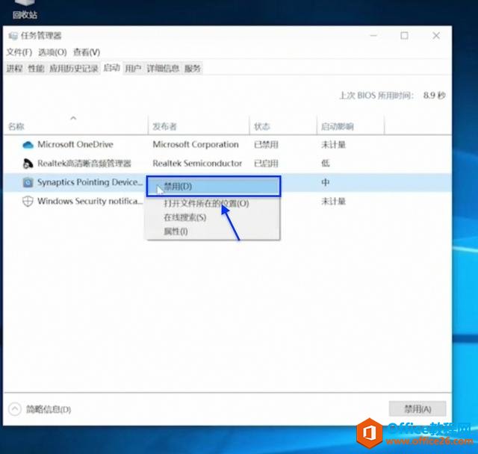Select the Windows Security notifica... row name
The image size is (478, 454).
(90, 201)
